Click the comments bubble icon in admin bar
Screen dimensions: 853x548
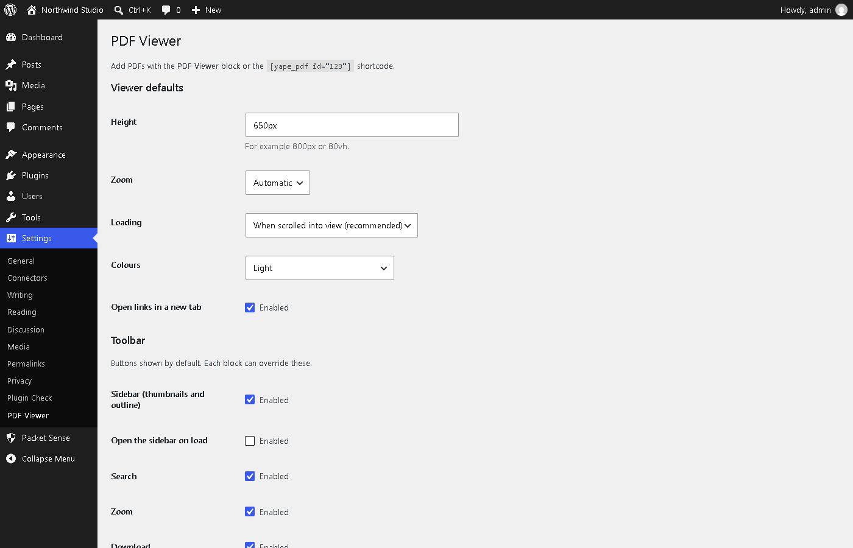pos(166,10)
